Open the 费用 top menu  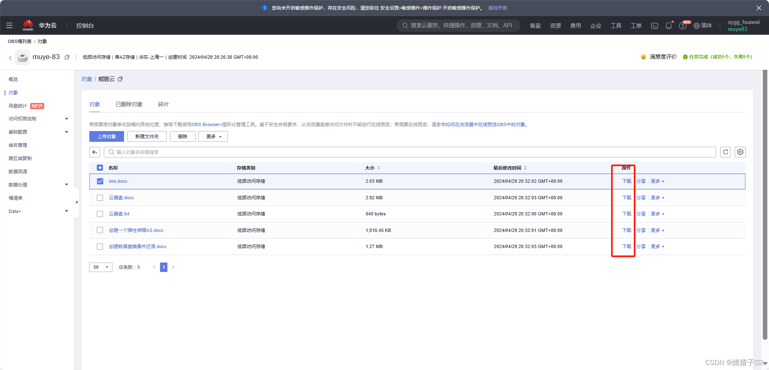576,26
